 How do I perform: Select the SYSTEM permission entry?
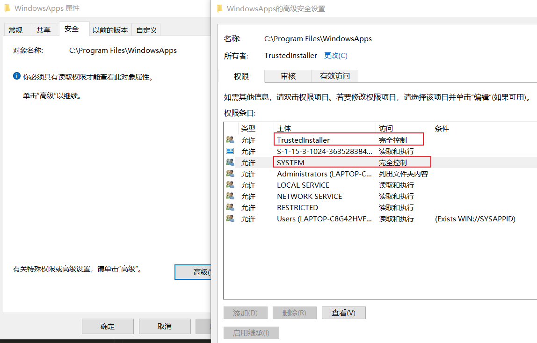click(x=380, y=162)
